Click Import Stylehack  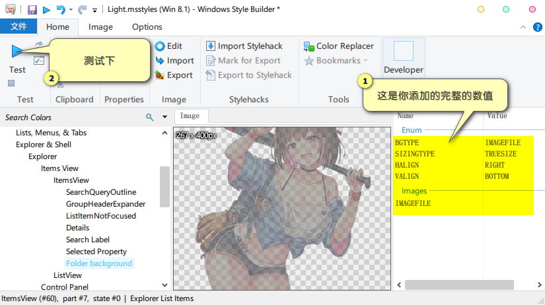tap(244, 46)
